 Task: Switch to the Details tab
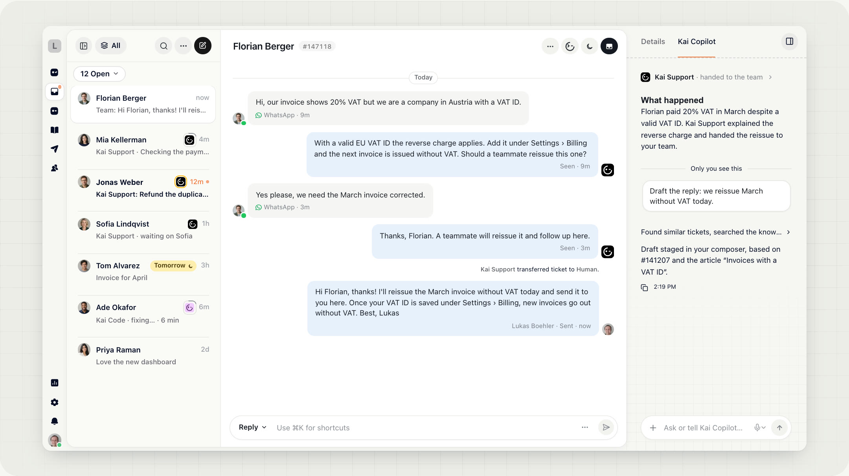(x=653, y=42)
